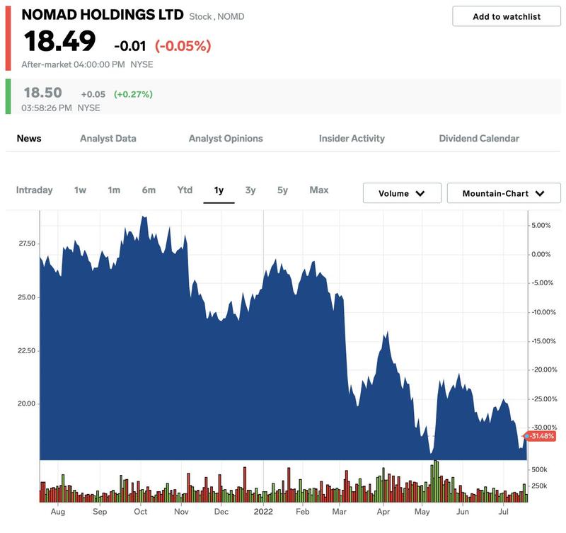Image resolution: width=566 pixels, height=533 pixels.
Task: Click the (-0.05%) change value
Action: (x=183, y=46)
